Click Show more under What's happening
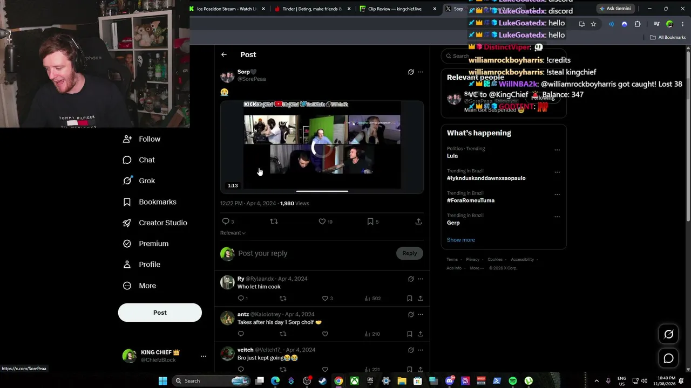This screenshot has height=388, width=691. pyautogui.click(x=460, y=240)
